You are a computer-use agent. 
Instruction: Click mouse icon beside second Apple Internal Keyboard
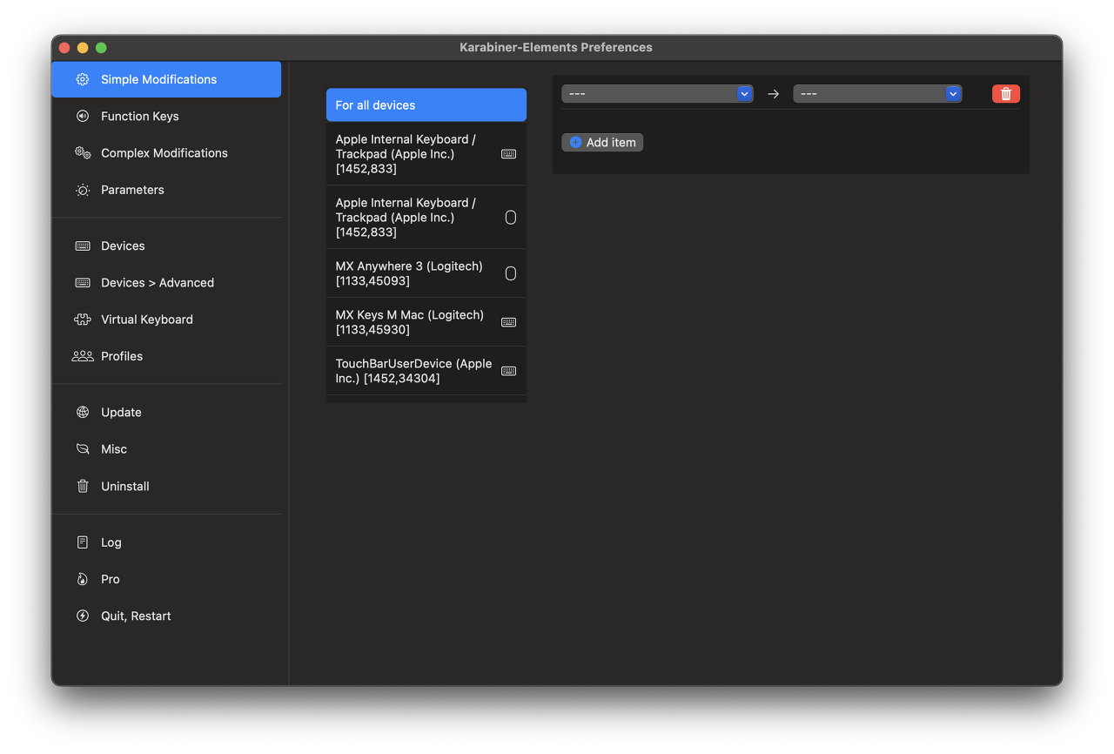(x=511, y=218)
